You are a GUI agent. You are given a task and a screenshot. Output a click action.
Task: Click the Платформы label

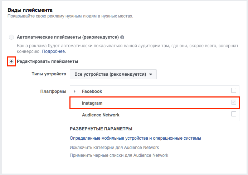tap(53, 91)
